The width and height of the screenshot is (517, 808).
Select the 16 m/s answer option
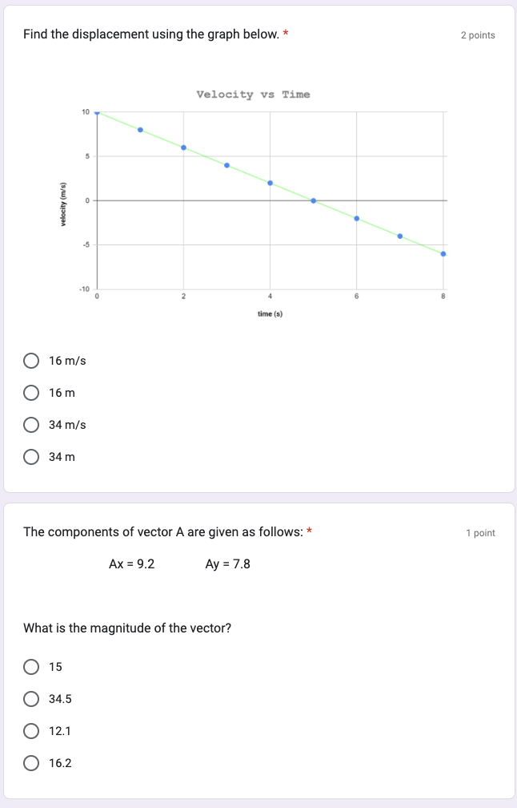(x=31, y=360)
